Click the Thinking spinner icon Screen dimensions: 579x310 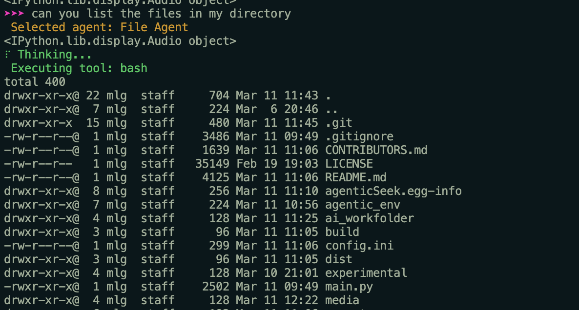coord(7,55)
